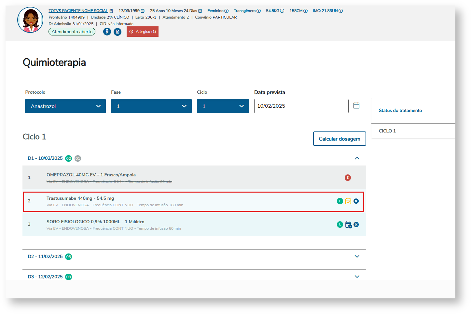This screenshot has height=314, width=471.
Task: Open calendar picker next to Data prevista
Action: click(356, 105)
